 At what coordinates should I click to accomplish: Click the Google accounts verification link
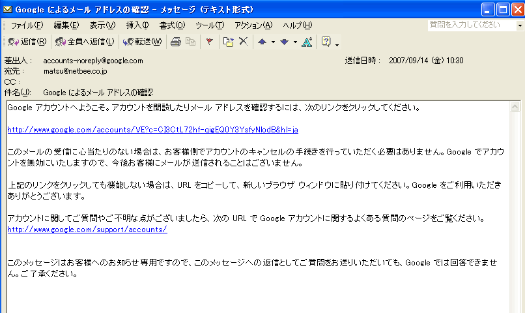click(152, 130)
